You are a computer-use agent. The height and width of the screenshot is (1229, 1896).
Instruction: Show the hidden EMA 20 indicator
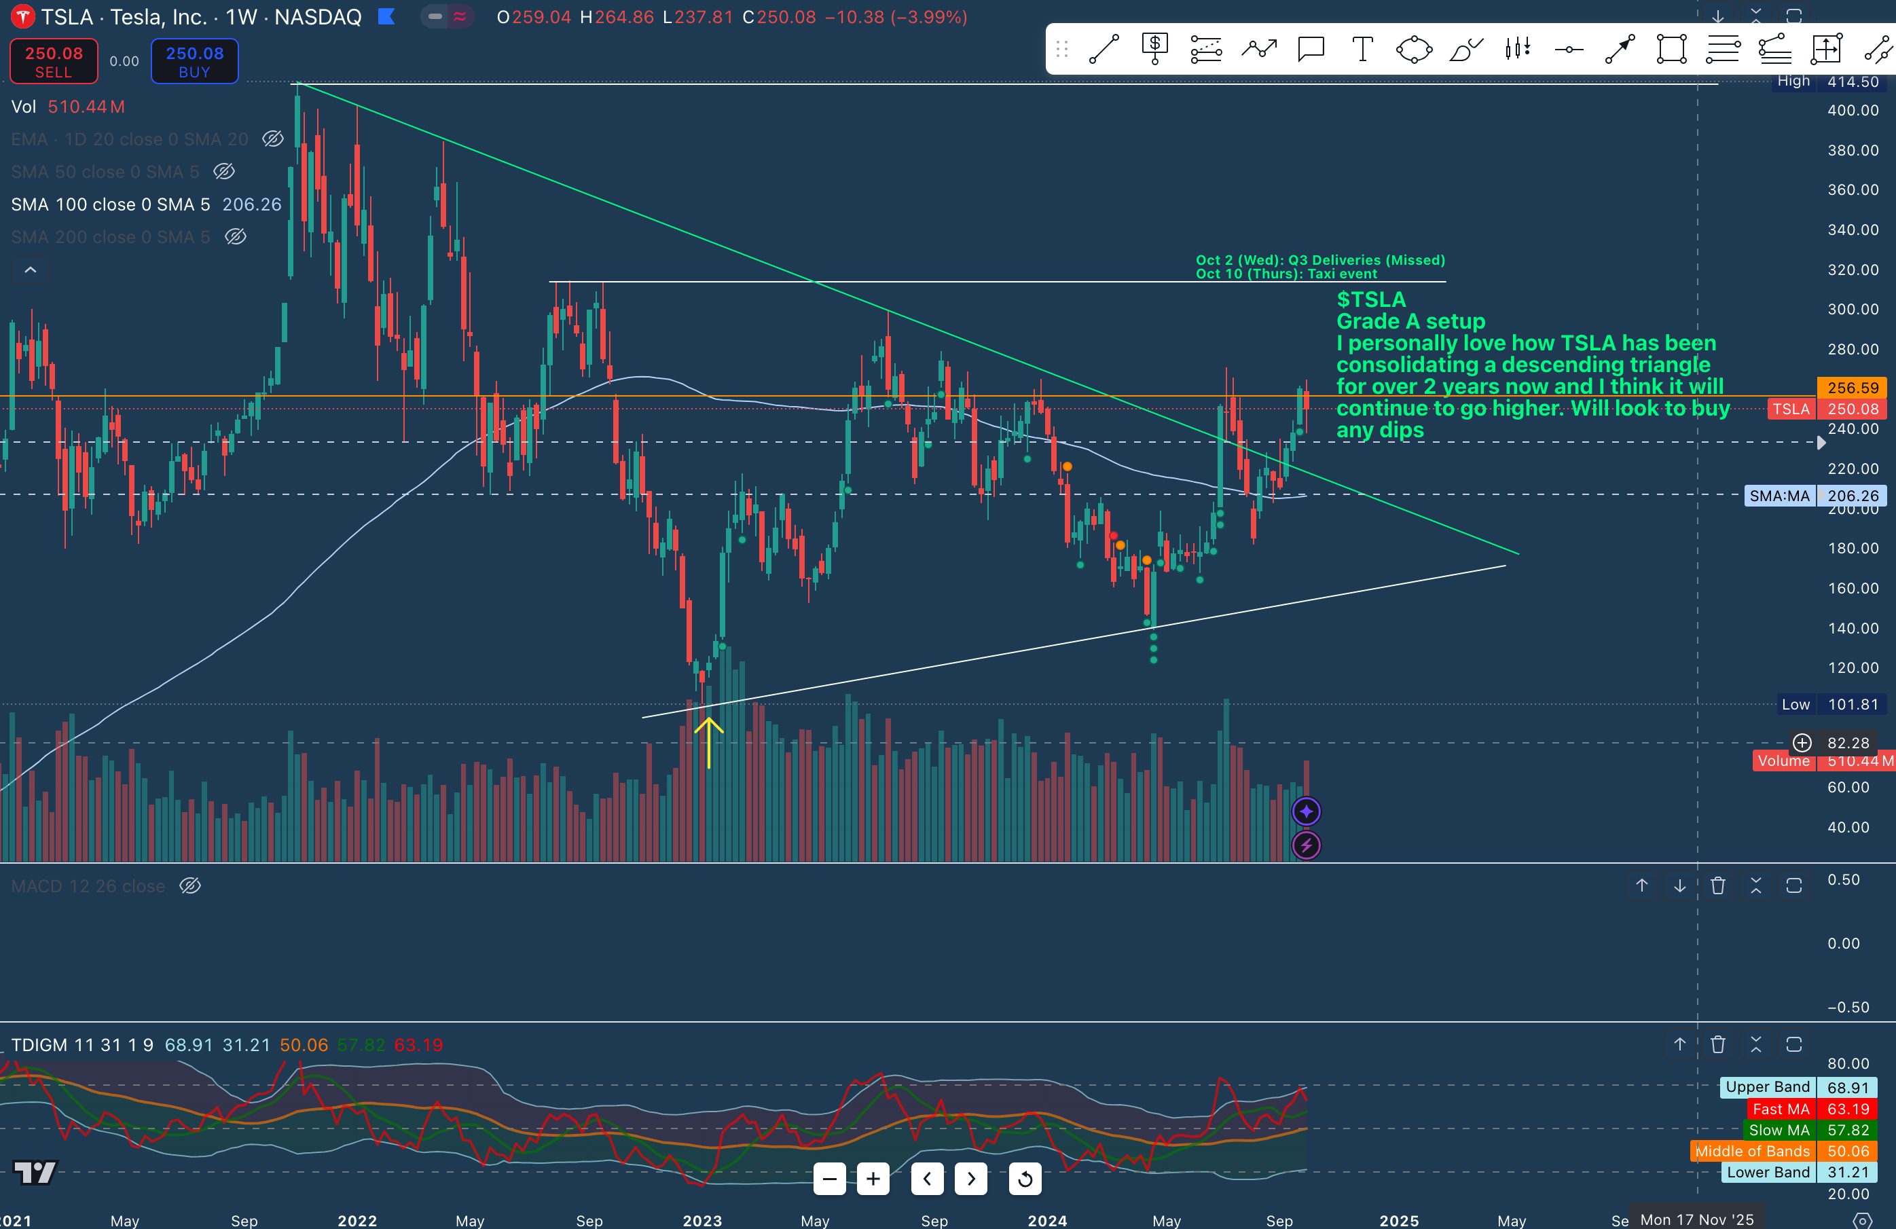tap(272, 139)
